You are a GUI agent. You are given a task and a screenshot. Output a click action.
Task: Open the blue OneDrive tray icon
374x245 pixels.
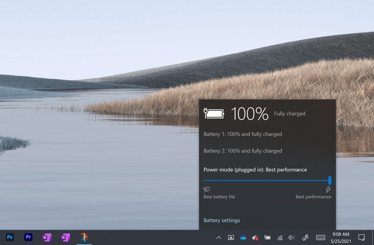click(x=243, y=238)
